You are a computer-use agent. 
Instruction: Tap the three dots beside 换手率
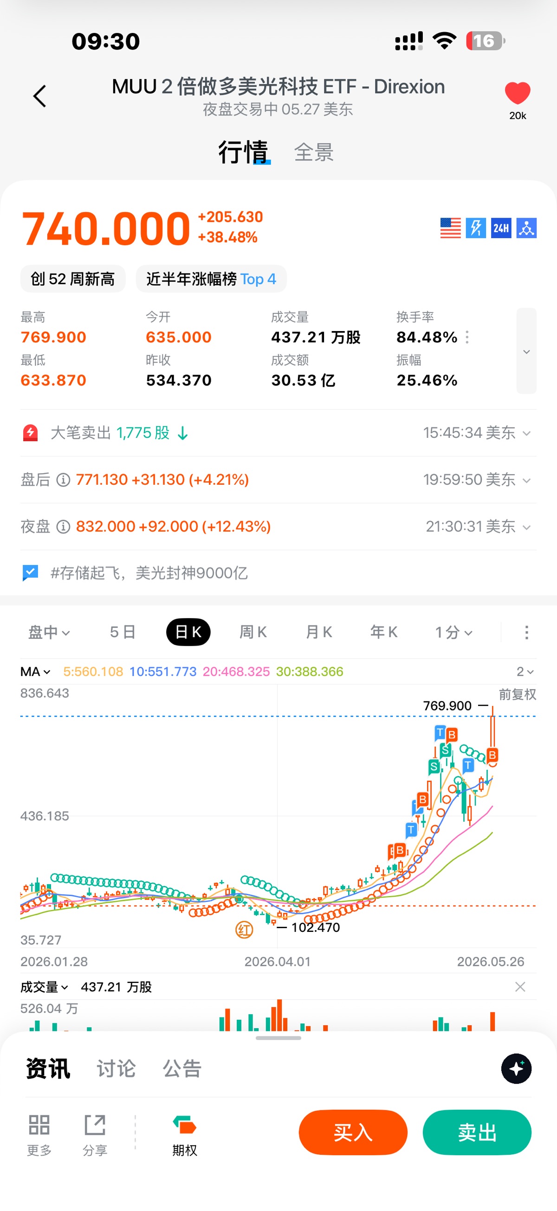pyautogui.click(x=467, y=337)
